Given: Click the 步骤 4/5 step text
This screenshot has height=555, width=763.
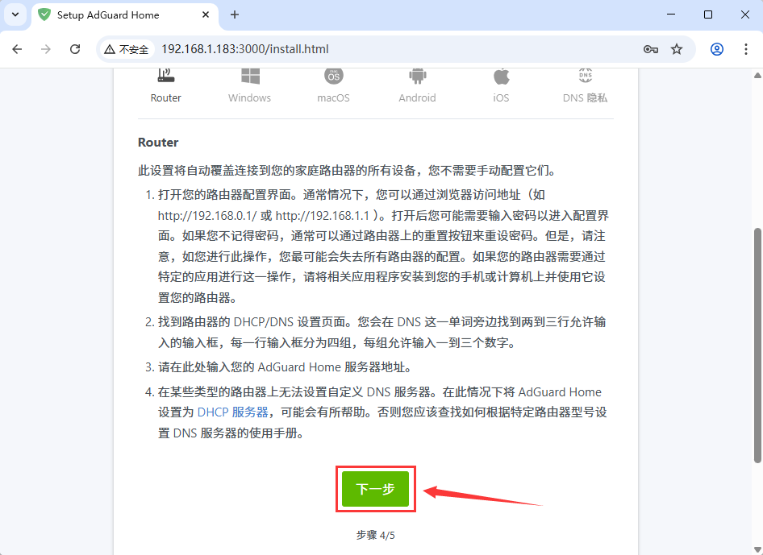Looking at the screenshot, I should click(376, 535).
